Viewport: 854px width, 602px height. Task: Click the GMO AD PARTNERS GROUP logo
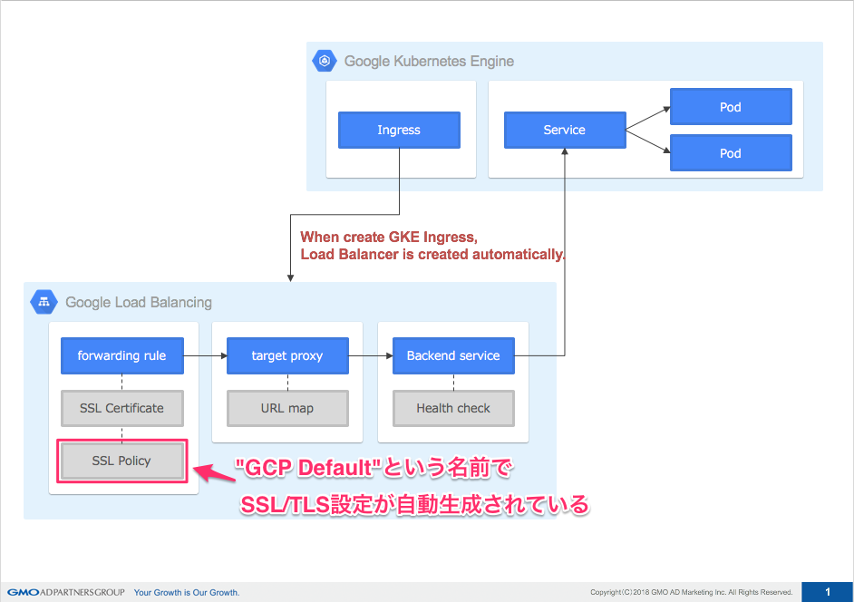(x=63, y=592)
